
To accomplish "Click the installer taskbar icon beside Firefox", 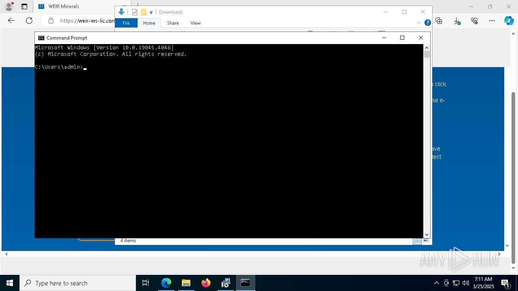I will 225,283.
